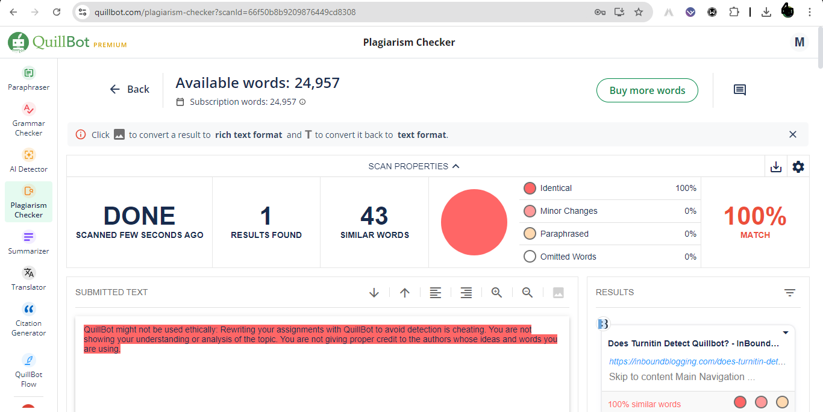Screen dimensions: 823x412
Task: Open the AI Detector tool
Action: coord(28,160)
